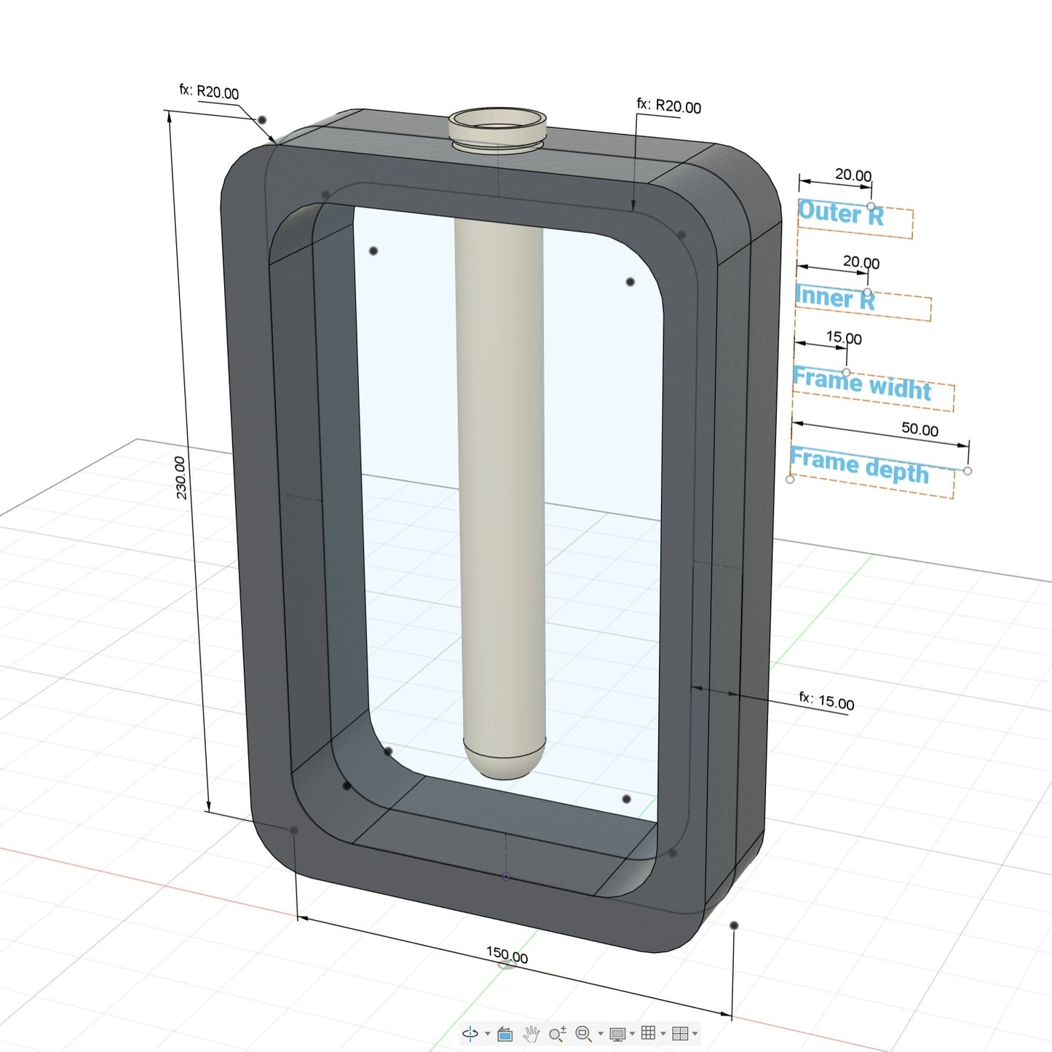
Task: Select the top-right fx: R20.00 dimension
Action: [669, 106]
